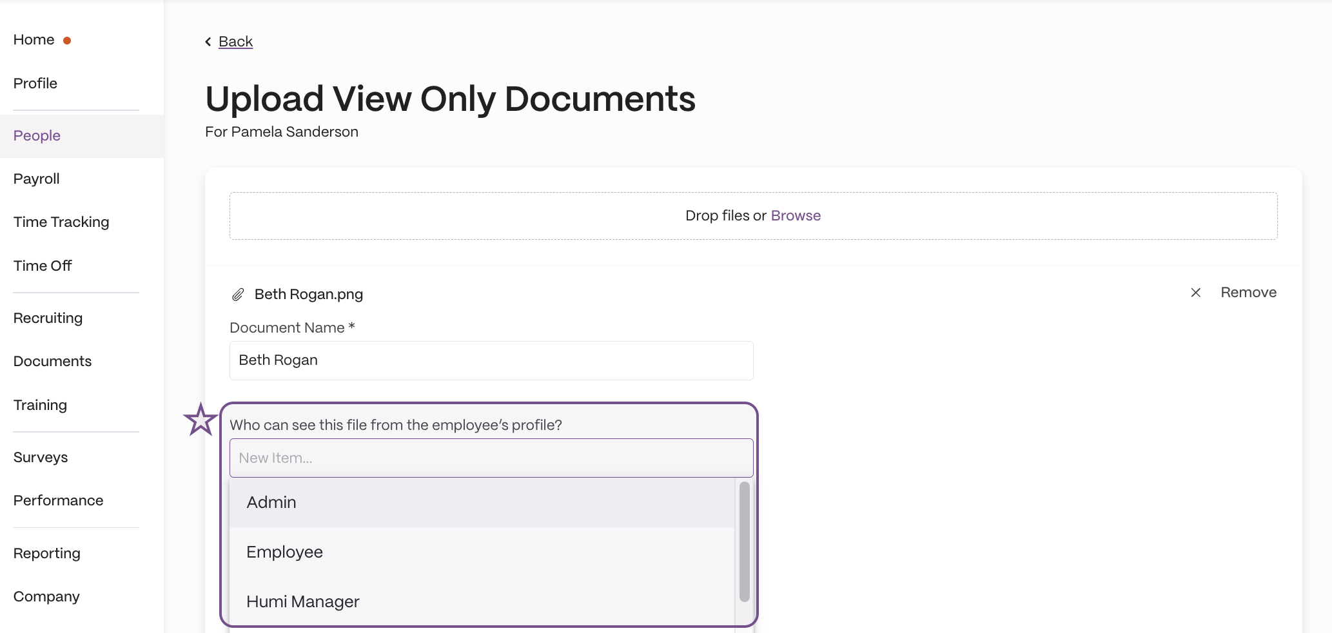The height and width of the screenshot is (633, 1332).
Task: Focus the Document Name field
Action: 491,361
